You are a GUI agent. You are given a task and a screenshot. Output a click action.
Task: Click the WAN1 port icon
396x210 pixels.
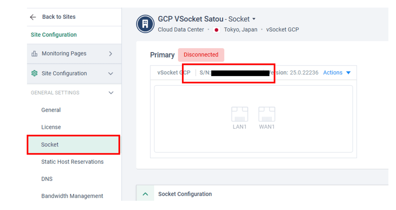point(267,114)
